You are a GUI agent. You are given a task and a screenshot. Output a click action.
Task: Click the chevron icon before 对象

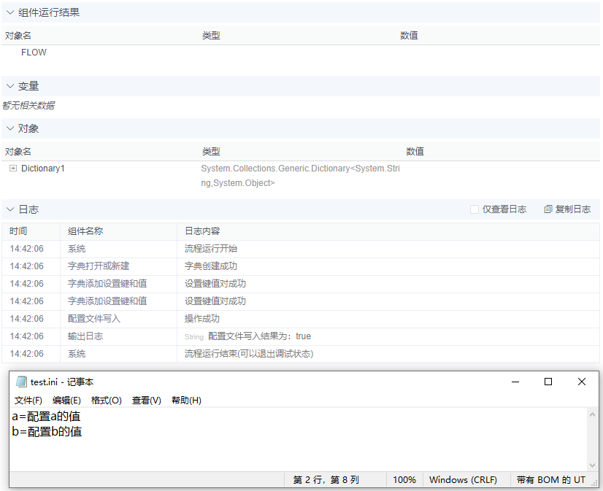point(10,128)
